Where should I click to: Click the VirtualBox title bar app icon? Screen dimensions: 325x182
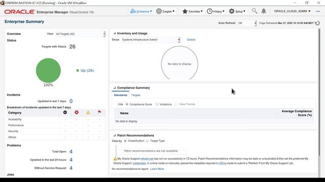tap(2, 3)
